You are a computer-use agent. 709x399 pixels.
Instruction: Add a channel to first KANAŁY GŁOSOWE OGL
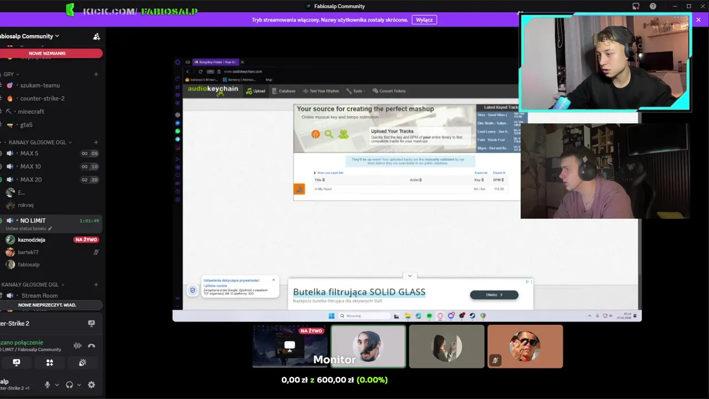click(x=96, y=142)
